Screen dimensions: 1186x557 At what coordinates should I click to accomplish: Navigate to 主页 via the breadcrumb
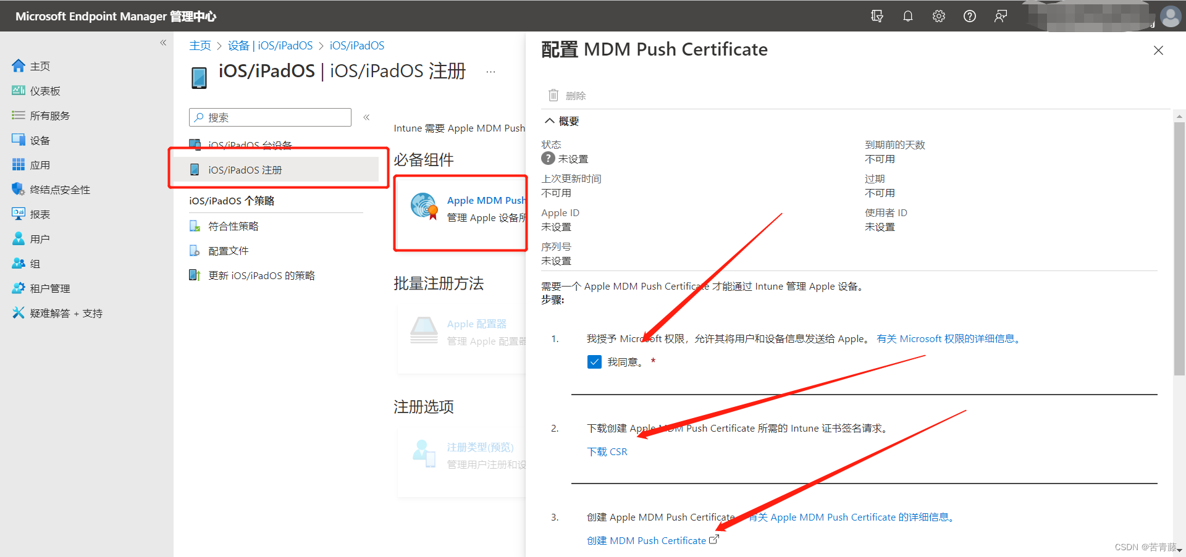tap(200, 45)
